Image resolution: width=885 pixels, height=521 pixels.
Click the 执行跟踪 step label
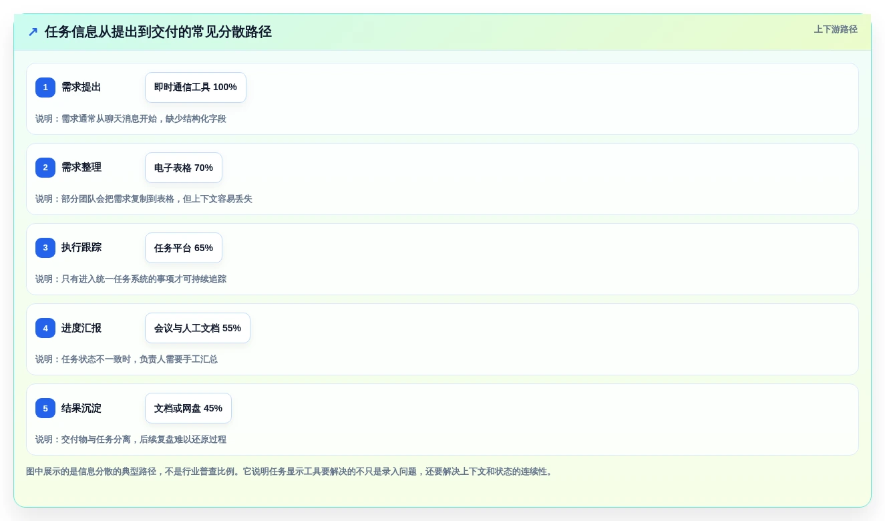[x=81, y=248]
